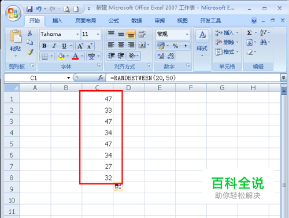Apply percent style to cells

tap(175, 46)
